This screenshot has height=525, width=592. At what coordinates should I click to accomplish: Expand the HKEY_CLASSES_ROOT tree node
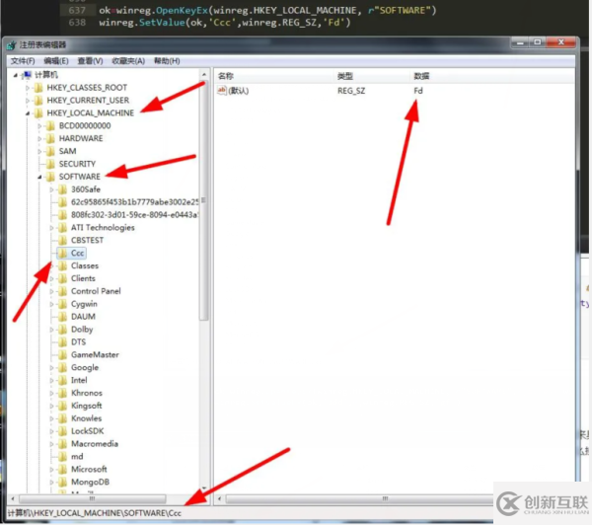[28, 88]
